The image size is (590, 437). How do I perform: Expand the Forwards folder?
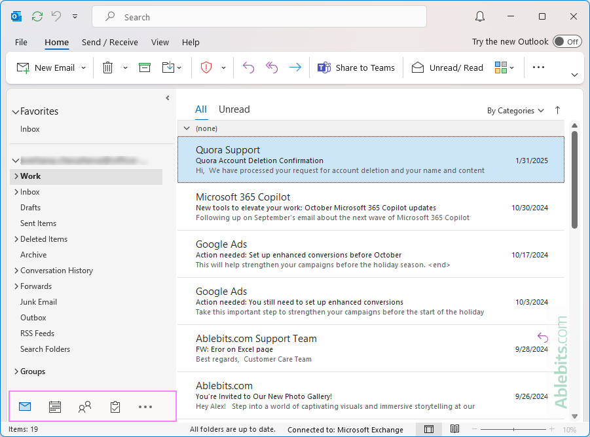click(x=16, y=286)
